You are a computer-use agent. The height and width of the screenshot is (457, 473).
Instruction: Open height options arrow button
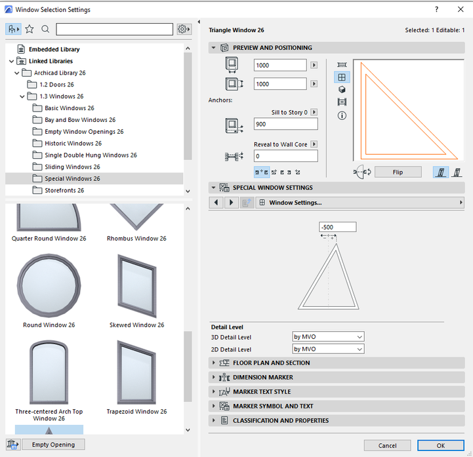[x=314, y=84]
